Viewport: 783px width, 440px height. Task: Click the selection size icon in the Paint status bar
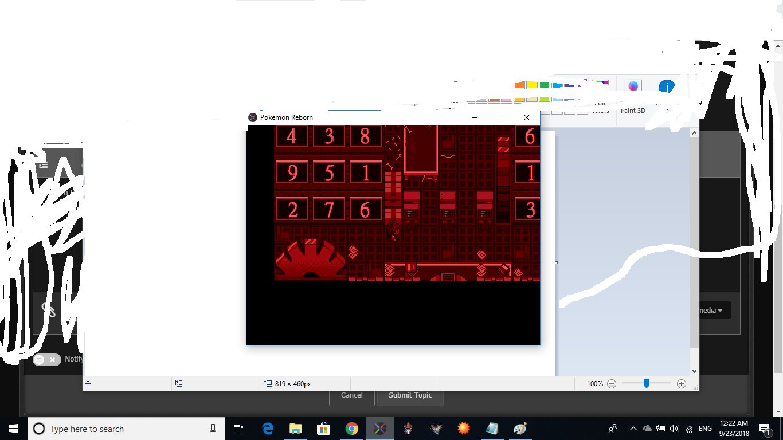[179, 384]
